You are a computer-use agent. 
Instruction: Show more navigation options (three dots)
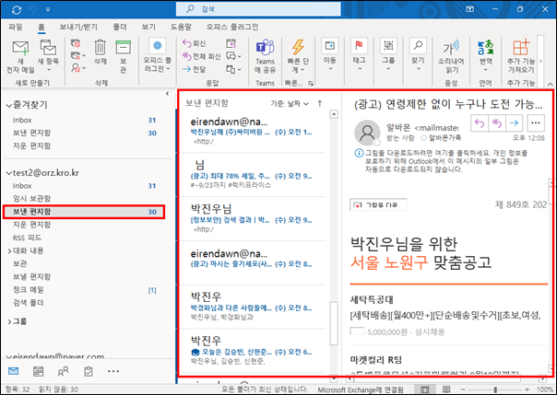[x=113, y=371]
